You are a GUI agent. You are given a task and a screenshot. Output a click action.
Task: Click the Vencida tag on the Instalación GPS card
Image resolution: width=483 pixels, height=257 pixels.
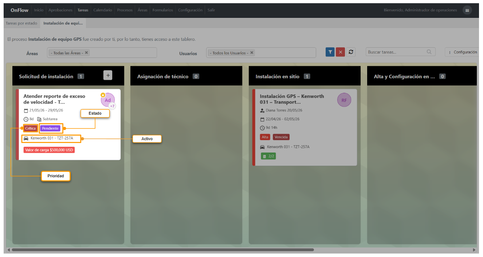[x=281, y=137]
